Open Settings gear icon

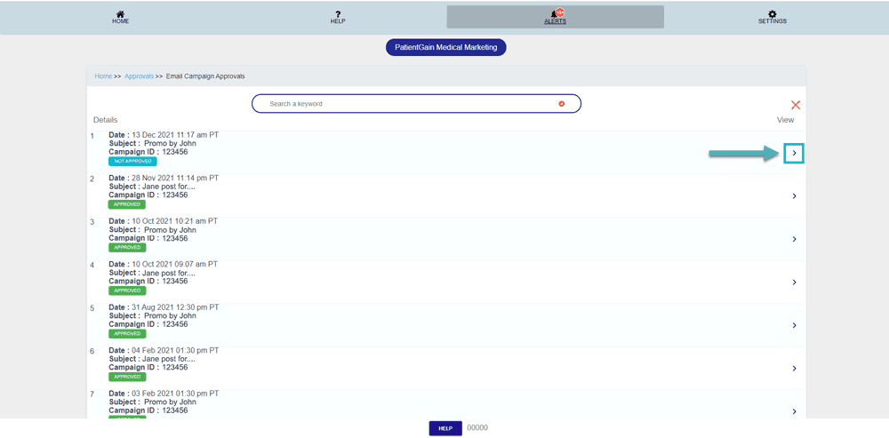pyautogui.click(x=772, y=14)
